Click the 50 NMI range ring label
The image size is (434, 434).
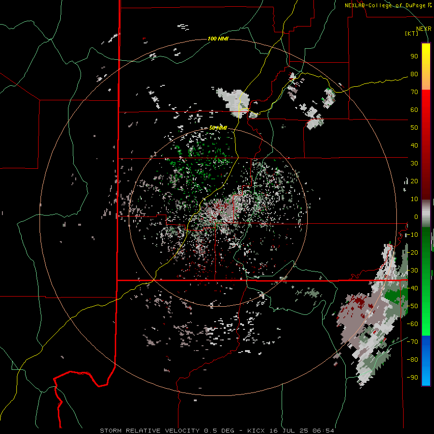pyautogui.click(x=218, y=128)
